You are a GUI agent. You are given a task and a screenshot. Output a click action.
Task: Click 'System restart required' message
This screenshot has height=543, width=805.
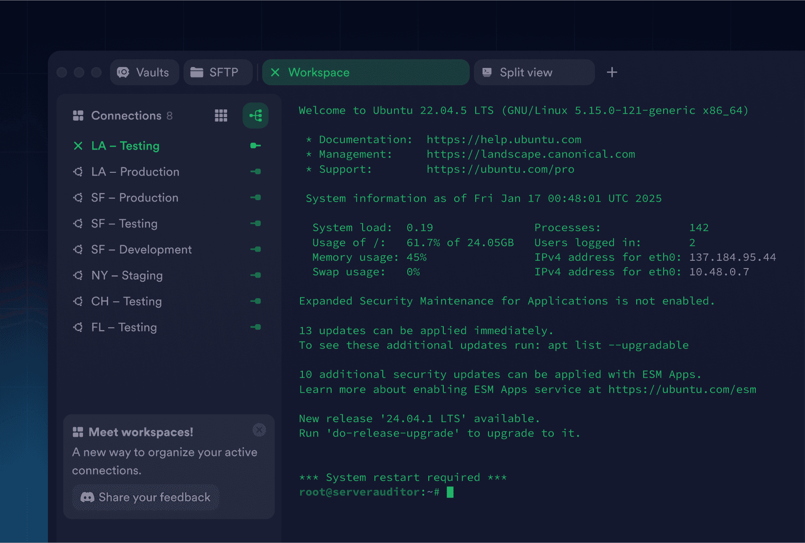(x=403, y=477)
